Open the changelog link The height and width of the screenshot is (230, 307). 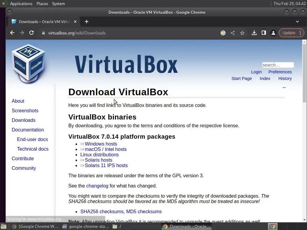(x=97, y=186)
